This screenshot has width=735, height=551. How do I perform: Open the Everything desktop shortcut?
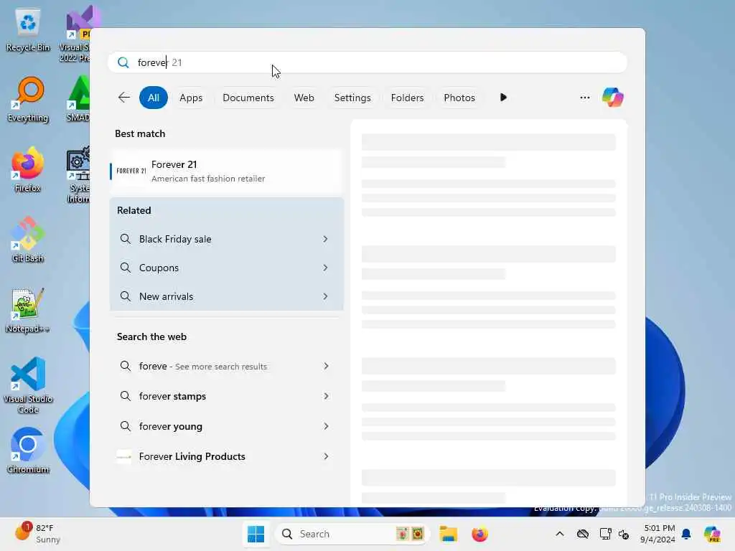(28, 100)
